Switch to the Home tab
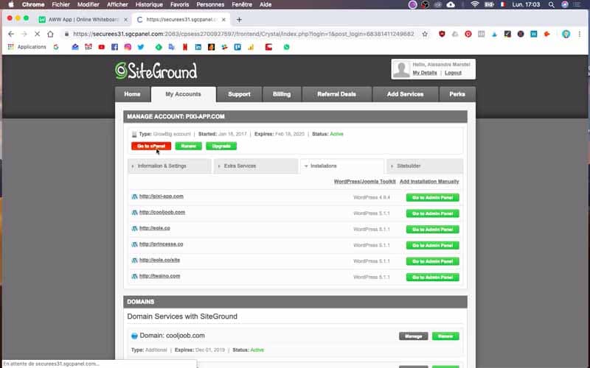Screen dimensions: 590x368 [132, 94]
